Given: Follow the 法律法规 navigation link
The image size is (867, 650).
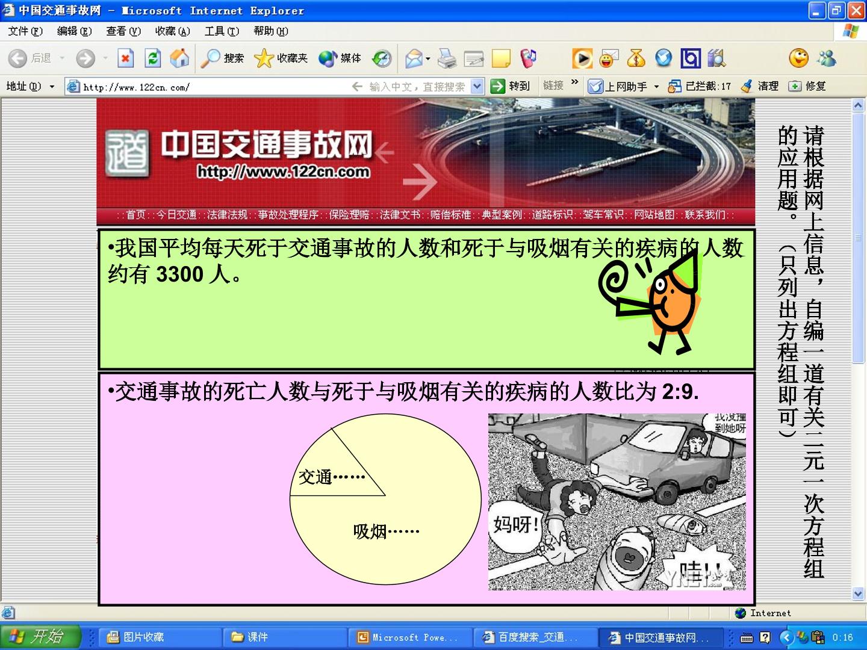Looking at the screenshot, I should pos(228,215).
